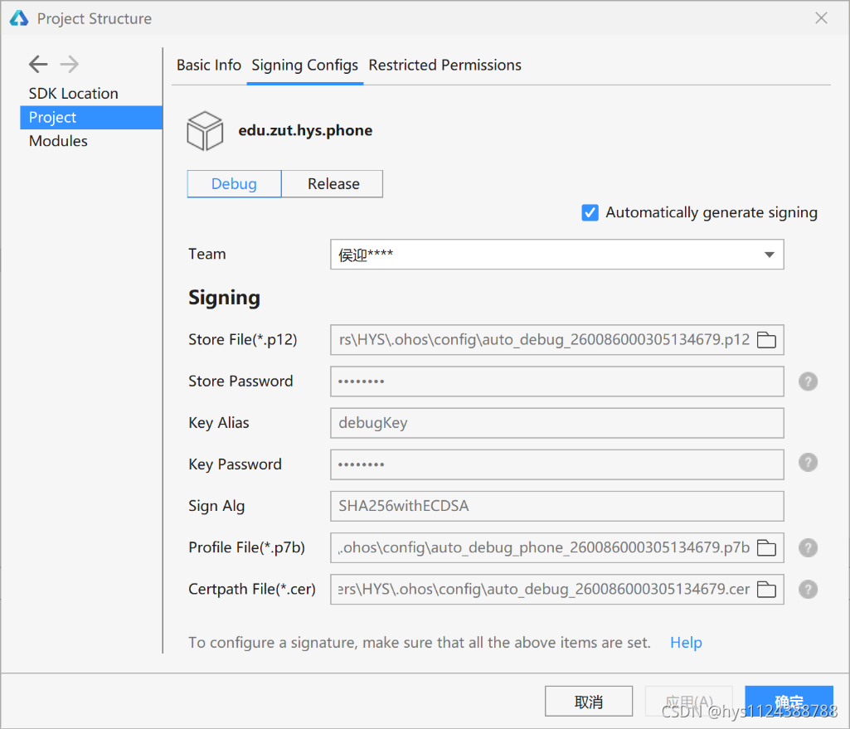Click the Sign Alg label
Screen dimensions: 850x729
tap(216, 506)
